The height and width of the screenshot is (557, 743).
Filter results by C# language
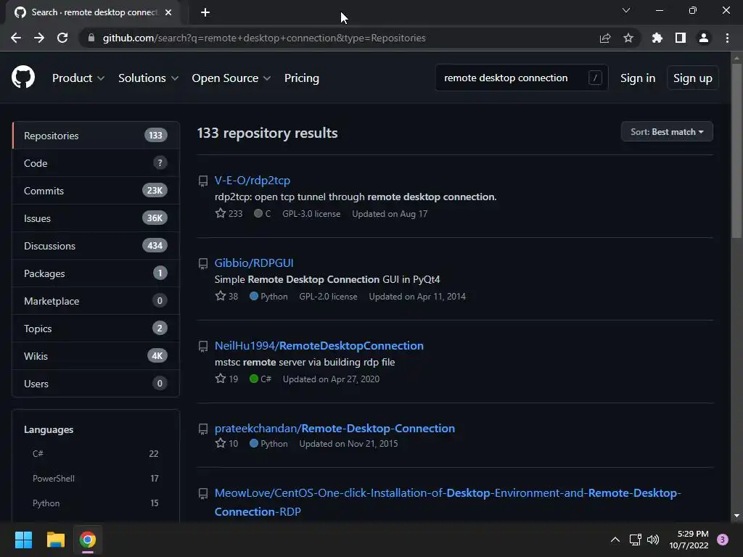[95, 454]
